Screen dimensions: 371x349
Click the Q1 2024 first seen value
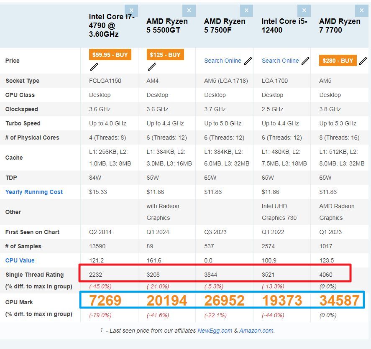click(158, 232)
